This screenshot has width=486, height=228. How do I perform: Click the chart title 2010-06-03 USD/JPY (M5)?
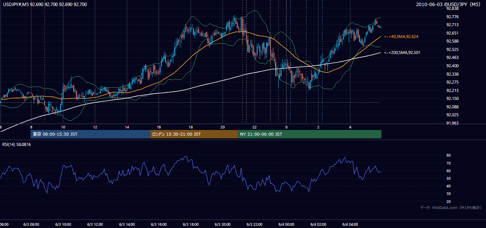point(449,5)
